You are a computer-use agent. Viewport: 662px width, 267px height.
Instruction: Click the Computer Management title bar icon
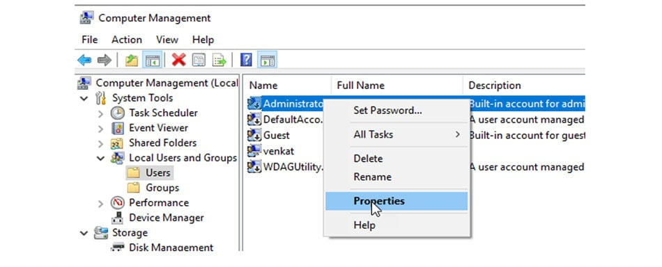click(x=86, y=17)
